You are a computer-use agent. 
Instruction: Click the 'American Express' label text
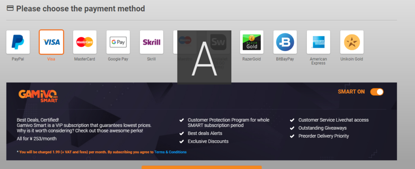(x=319, y=61)
